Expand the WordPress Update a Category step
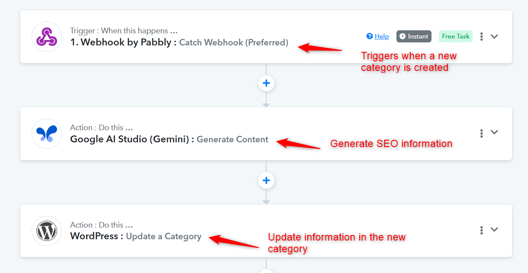Screen dimensions: 528x273 point(494,230)
